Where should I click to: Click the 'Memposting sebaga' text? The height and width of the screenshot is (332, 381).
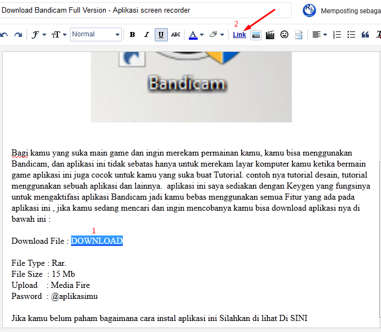(351, 10)
